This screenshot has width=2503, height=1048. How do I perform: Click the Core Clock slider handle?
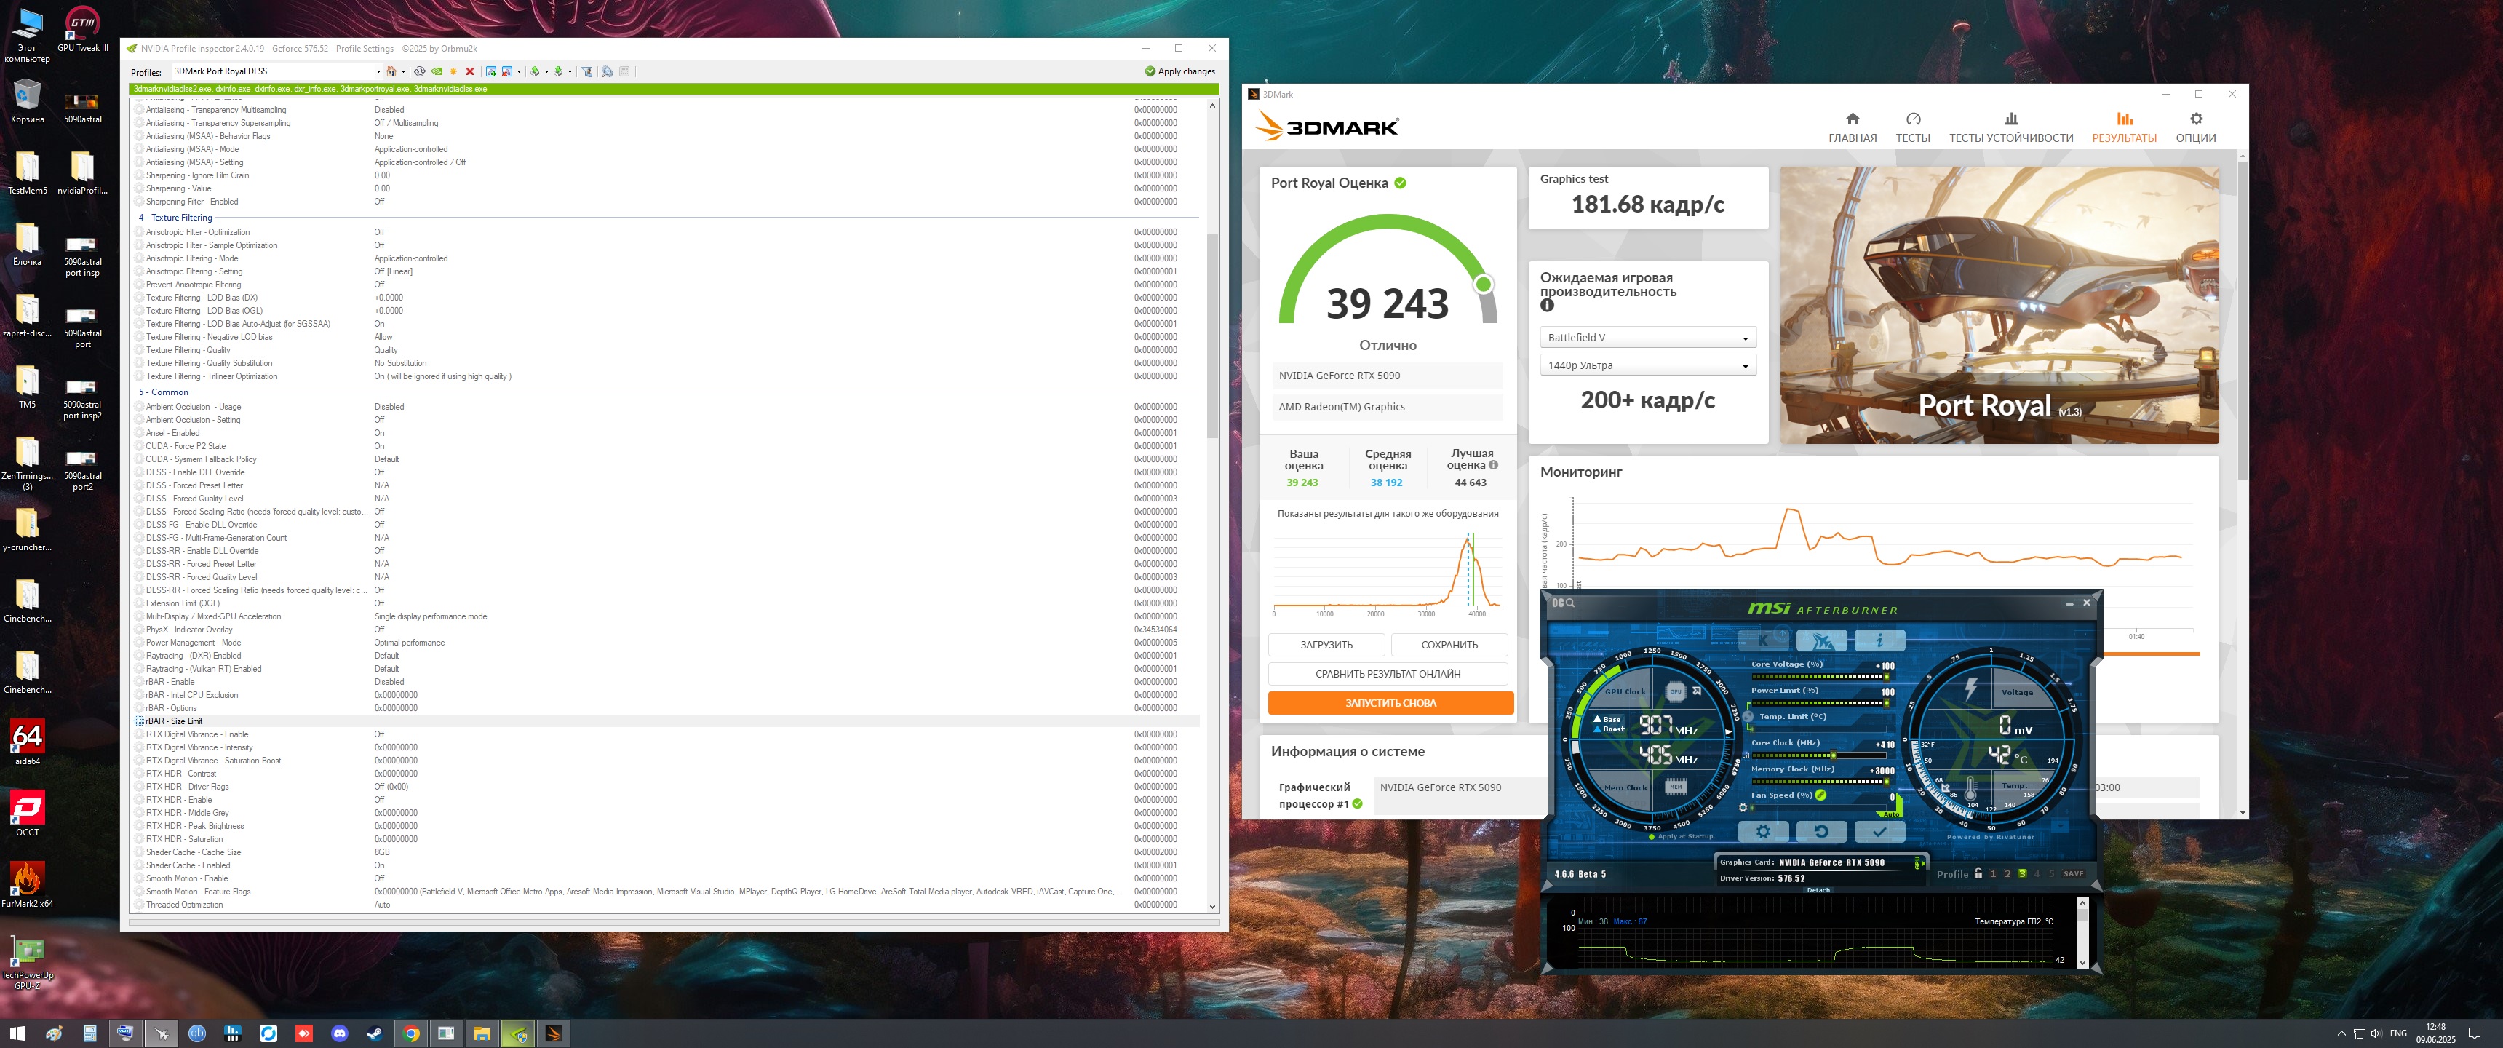(x=1834, y=755)
